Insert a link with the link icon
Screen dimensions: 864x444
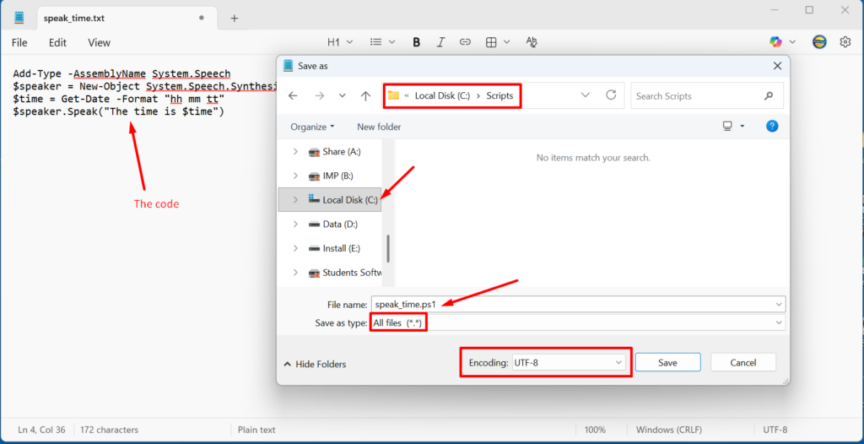465,42
